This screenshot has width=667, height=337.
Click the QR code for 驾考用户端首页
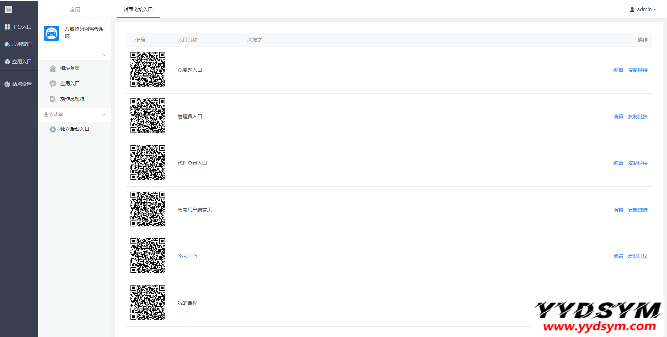[148, 209]
